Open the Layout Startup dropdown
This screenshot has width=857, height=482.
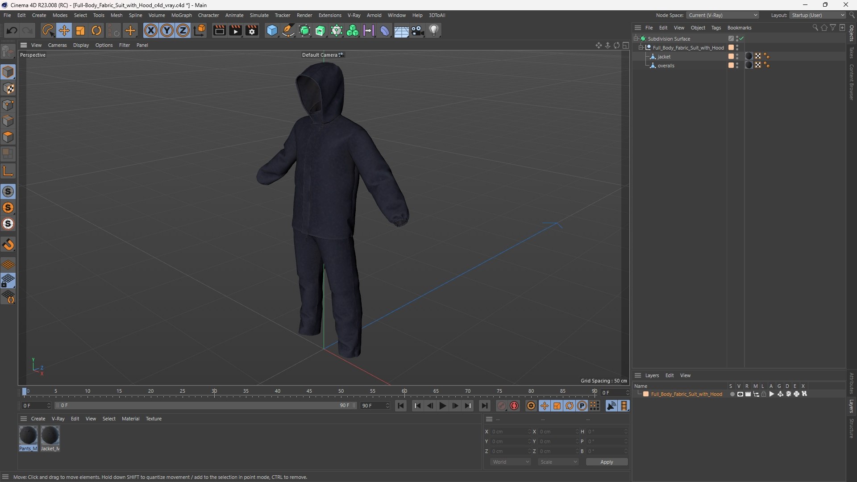click(x=818, y=15)
